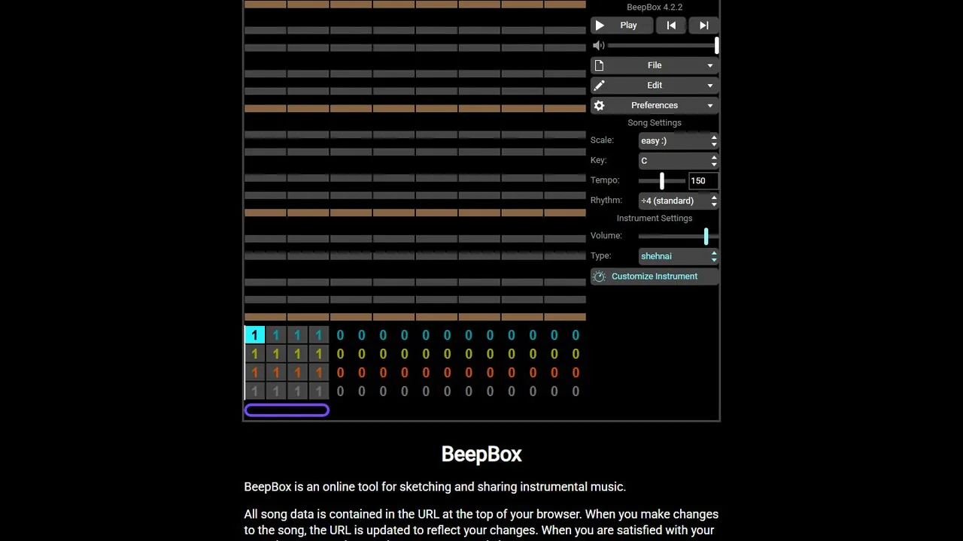Click the Type: label
Screen dimensions: 963x541
(x=601, y=256)
